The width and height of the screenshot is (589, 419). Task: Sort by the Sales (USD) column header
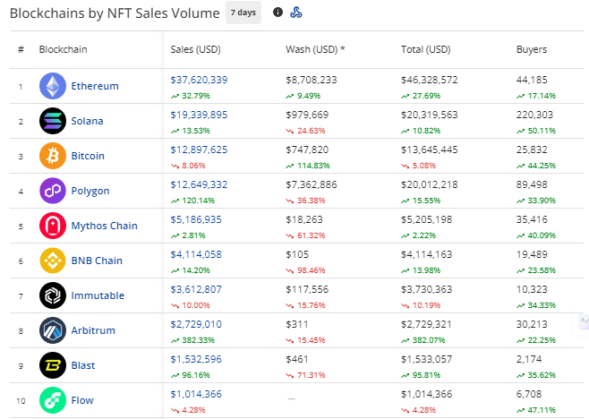point(195,49)
